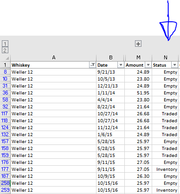This screenshot has height=194, width=180.
Task: Click the Whiskey header cell
Action: (53, 65)
